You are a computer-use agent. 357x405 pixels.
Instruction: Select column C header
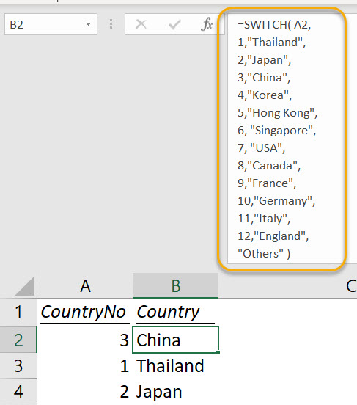351,285
